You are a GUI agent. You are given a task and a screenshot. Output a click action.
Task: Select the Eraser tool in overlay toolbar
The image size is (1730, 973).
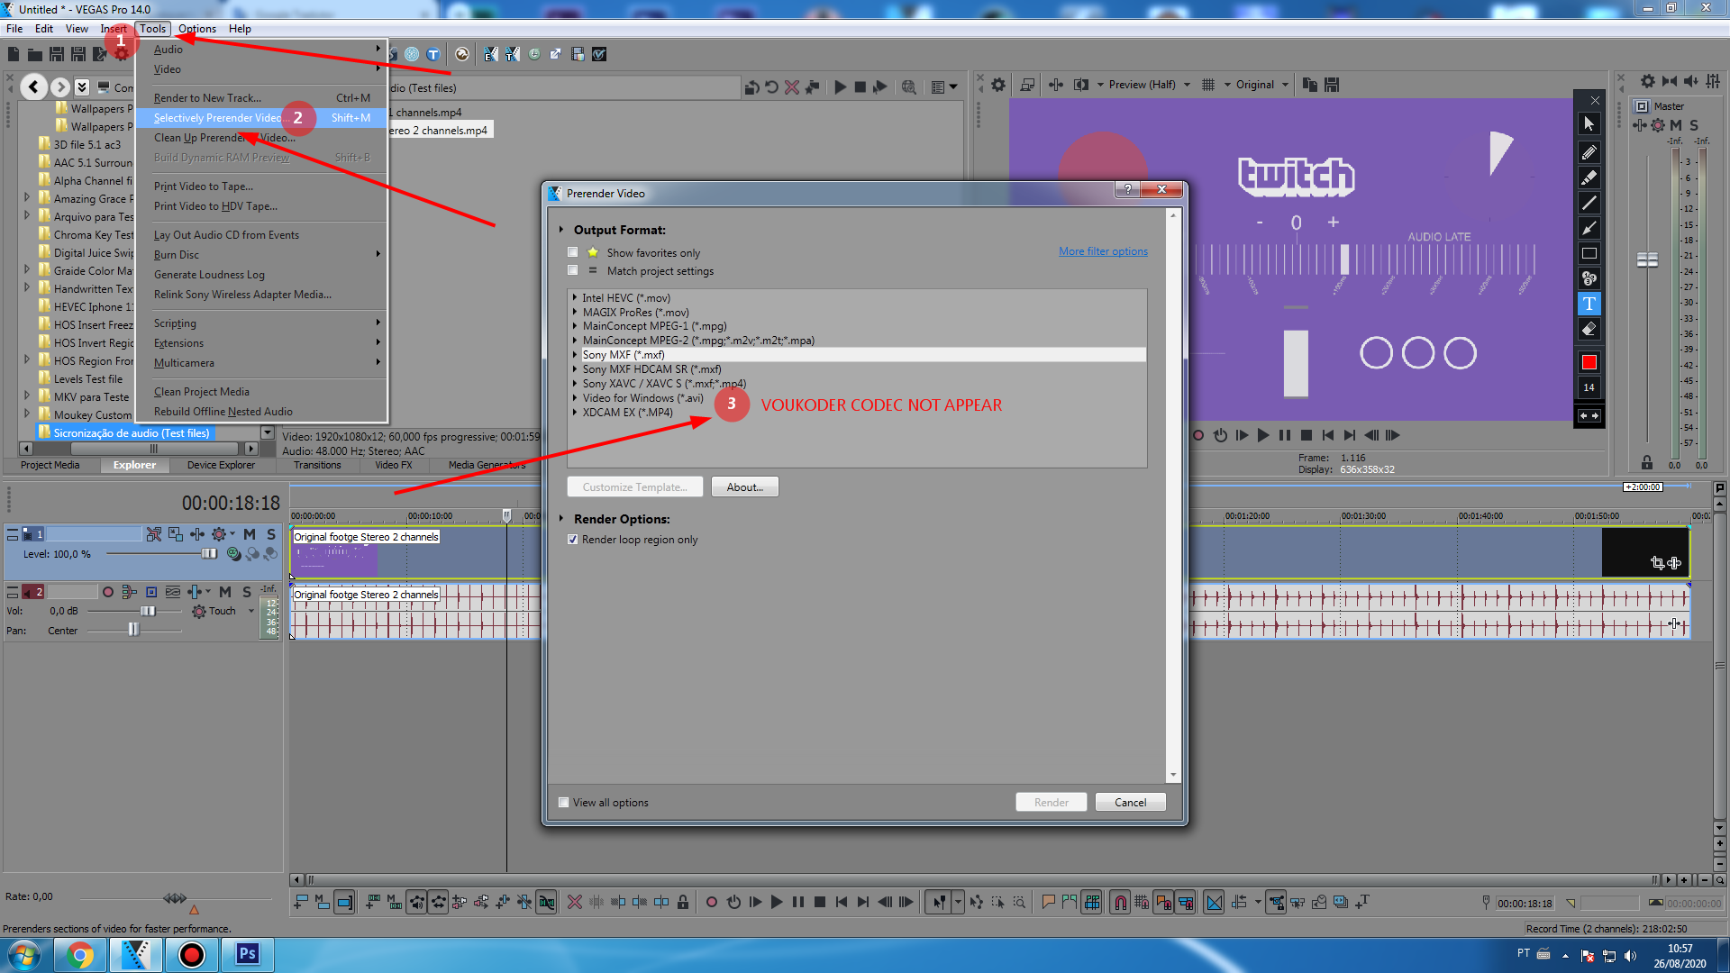click(x=1589, y=330)
